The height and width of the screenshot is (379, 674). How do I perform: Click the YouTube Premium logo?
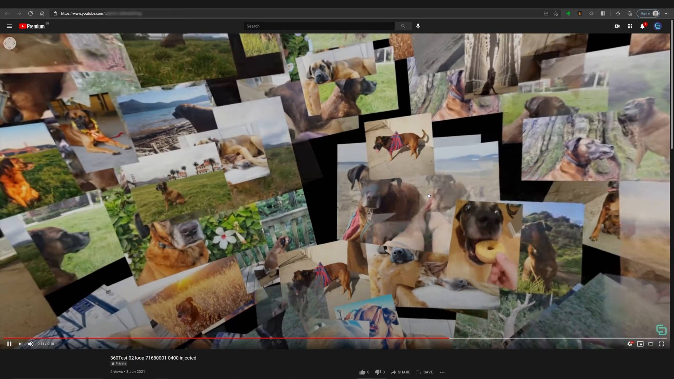[32, 26]
